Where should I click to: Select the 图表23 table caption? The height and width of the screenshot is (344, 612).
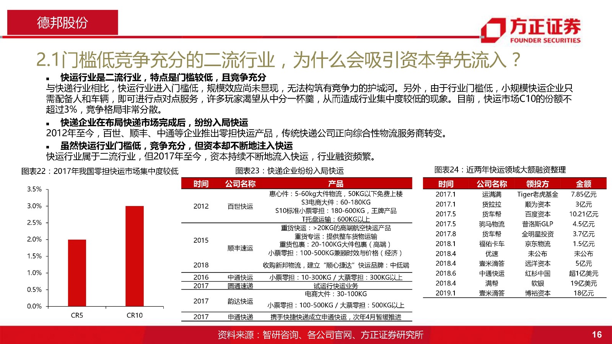290,171
